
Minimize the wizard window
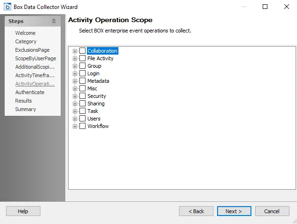pos(244,7)
